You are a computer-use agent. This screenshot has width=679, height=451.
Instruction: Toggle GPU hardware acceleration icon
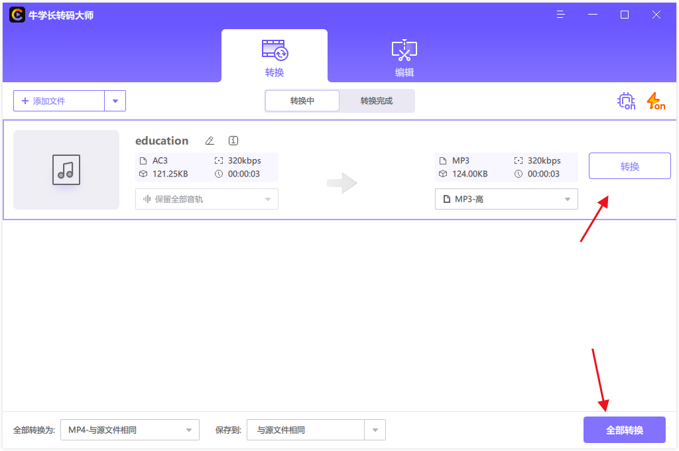coord(626,101)
